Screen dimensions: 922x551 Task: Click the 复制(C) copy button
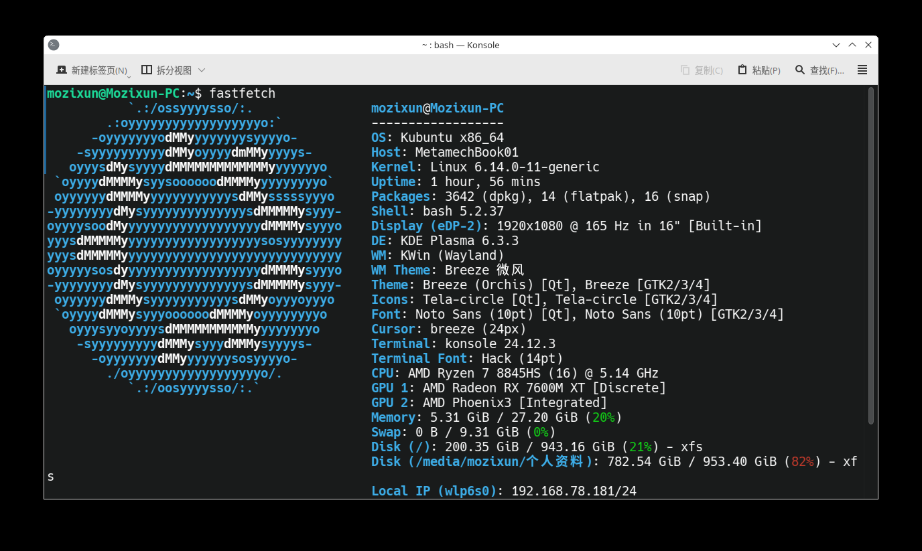[x=702, y=70]
